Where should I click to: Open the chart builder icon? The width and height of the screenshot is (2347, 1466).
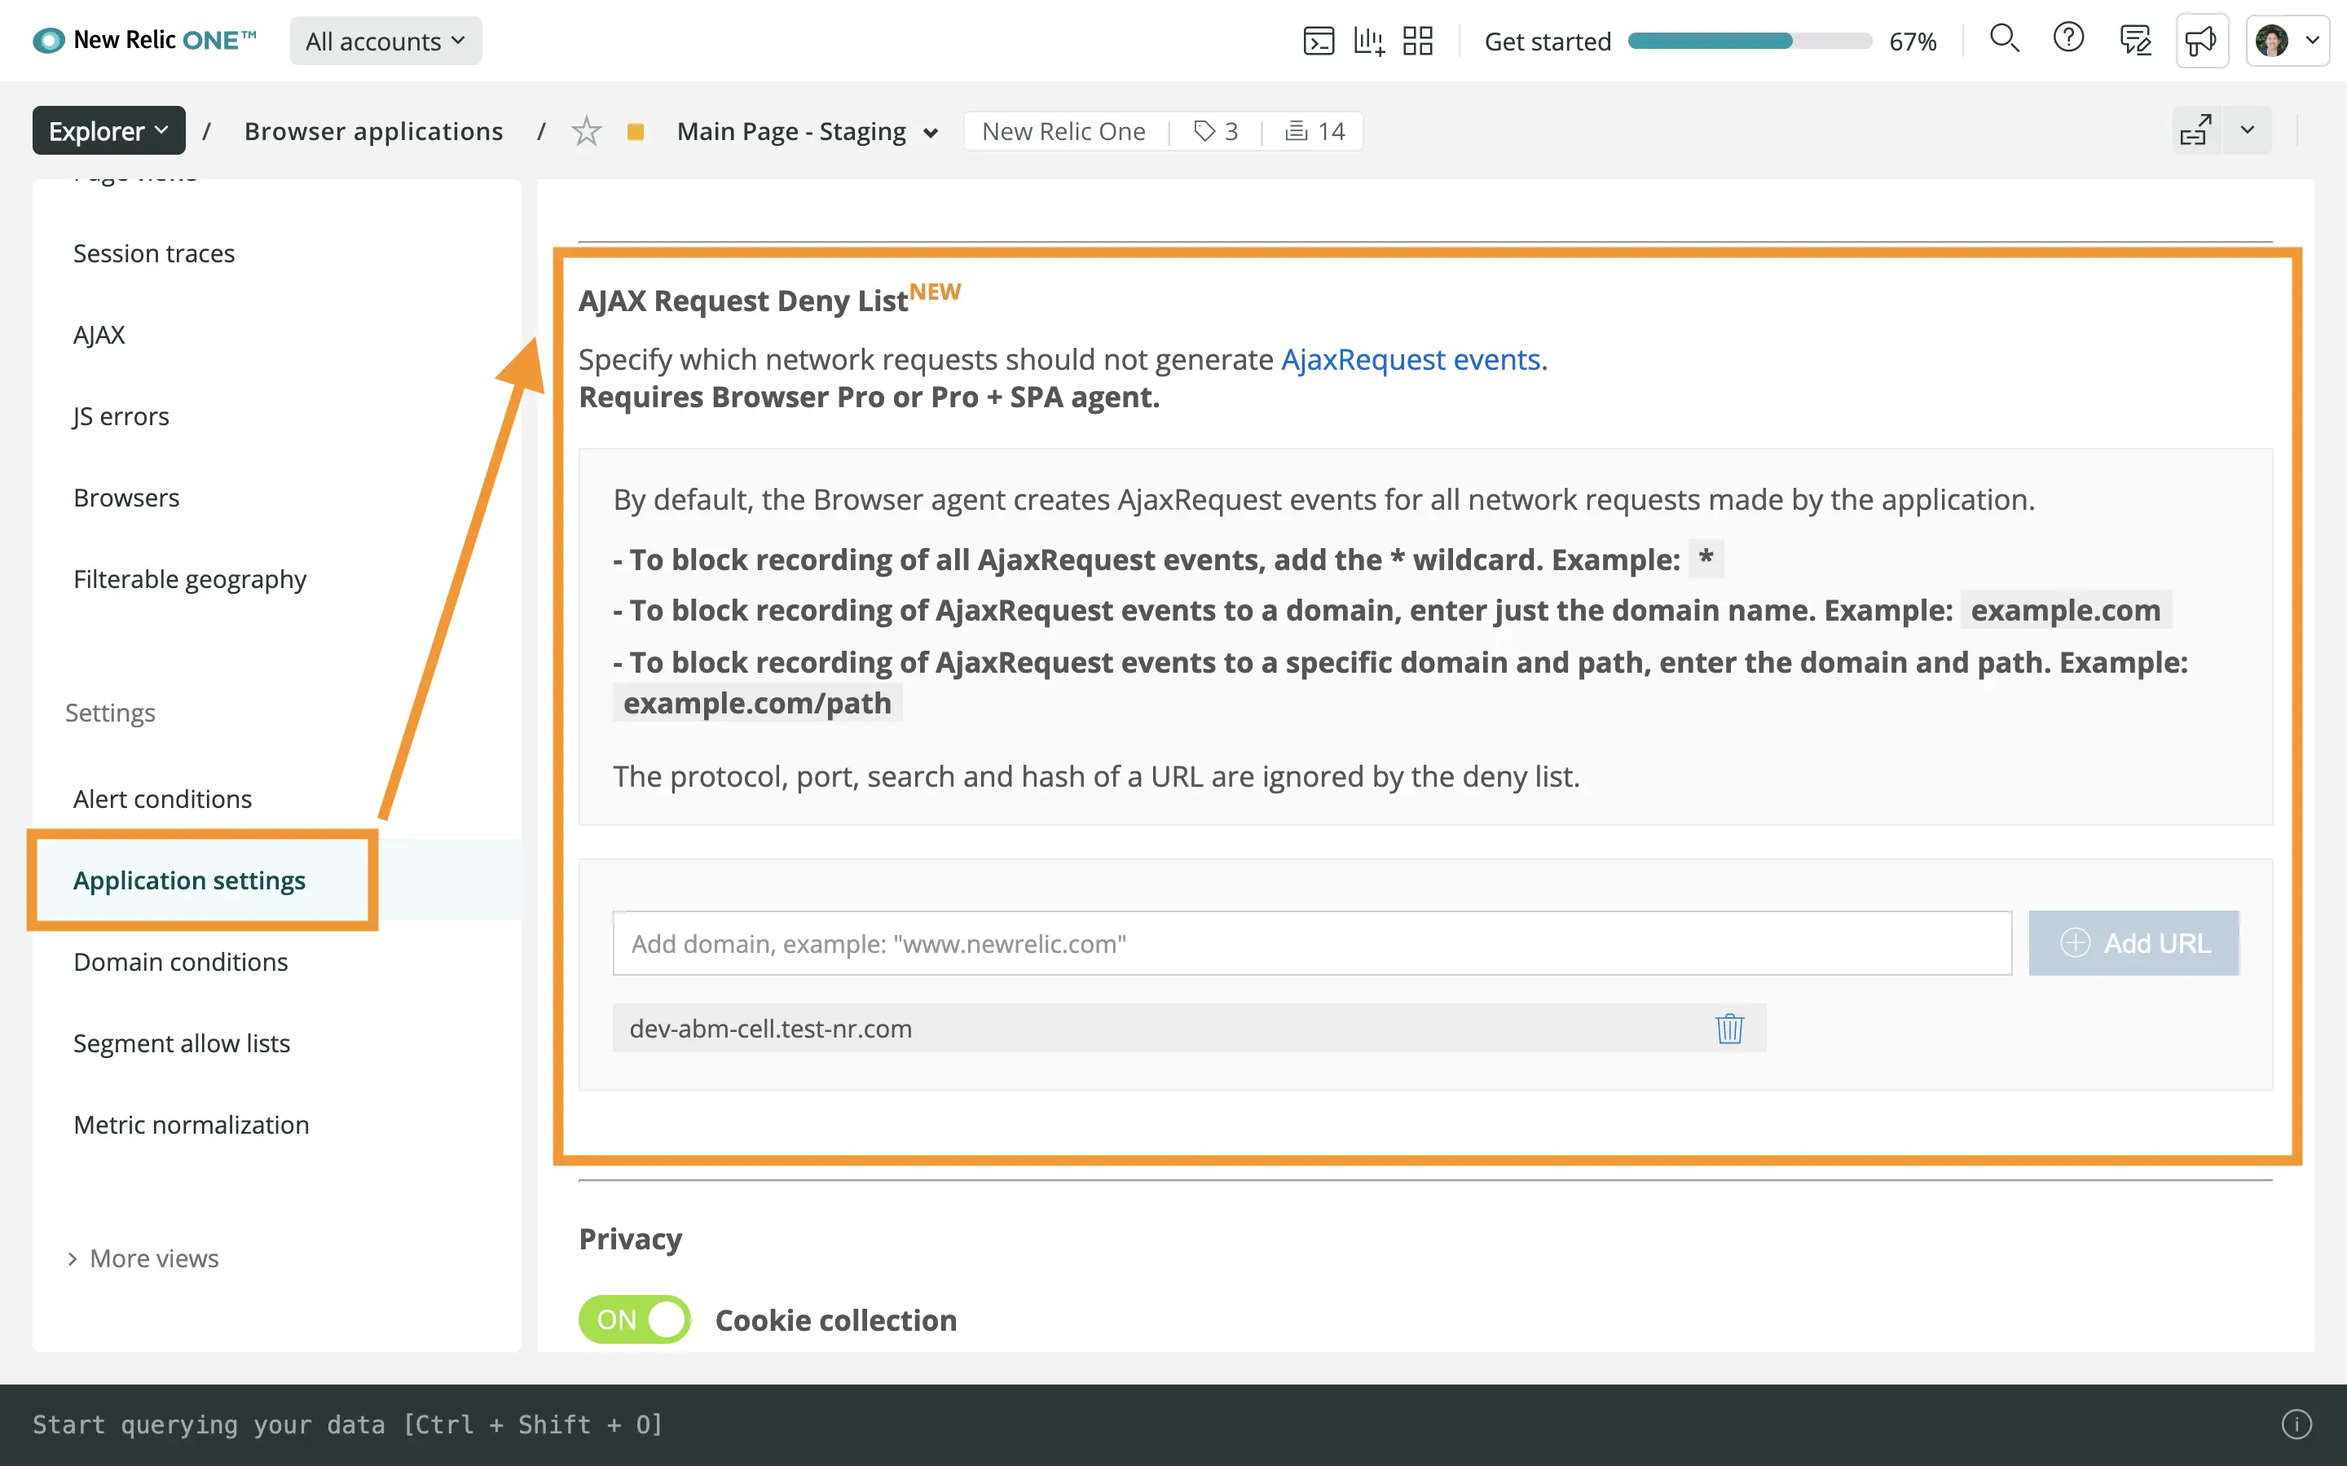1368,41
